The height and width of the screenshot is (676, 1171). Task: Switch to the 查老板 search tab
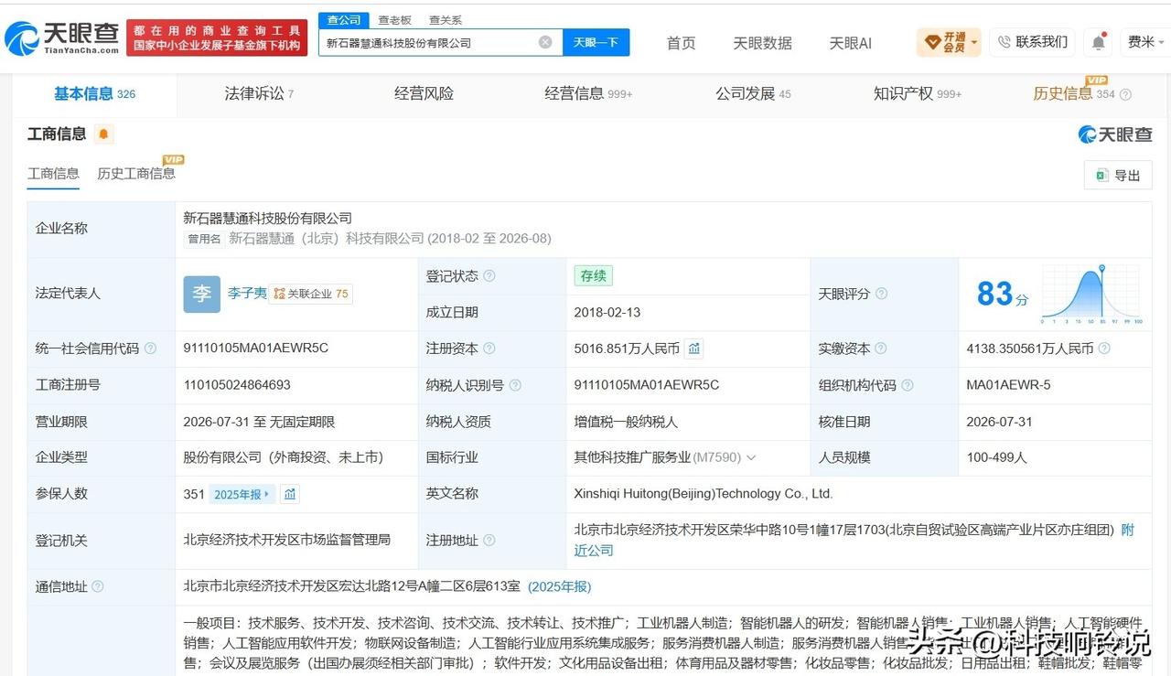[x=395, y=20]
